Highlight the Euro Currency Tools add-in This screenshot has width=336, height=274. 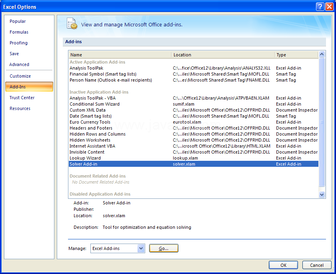194,122
